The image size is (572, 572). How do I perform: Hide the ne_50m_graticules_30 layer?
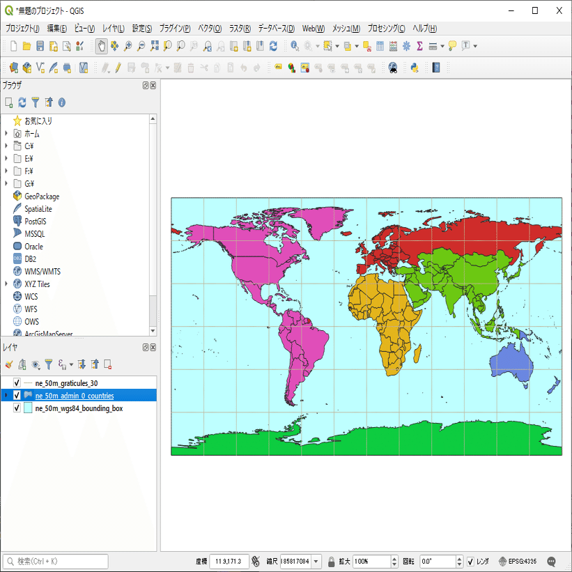pyautogui.click(x=16, y=382)
